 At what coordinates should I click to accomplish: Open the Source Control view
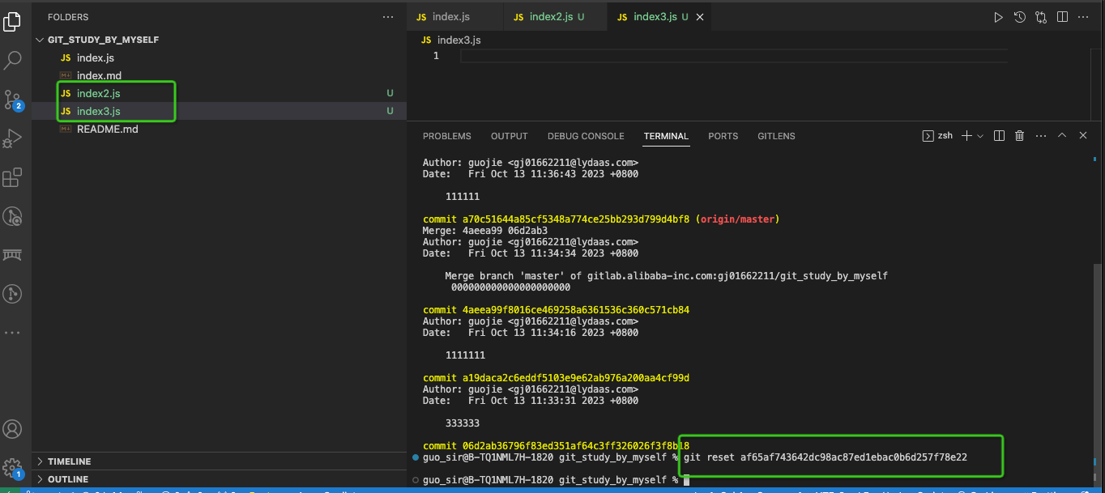click(x=13, y=100)
